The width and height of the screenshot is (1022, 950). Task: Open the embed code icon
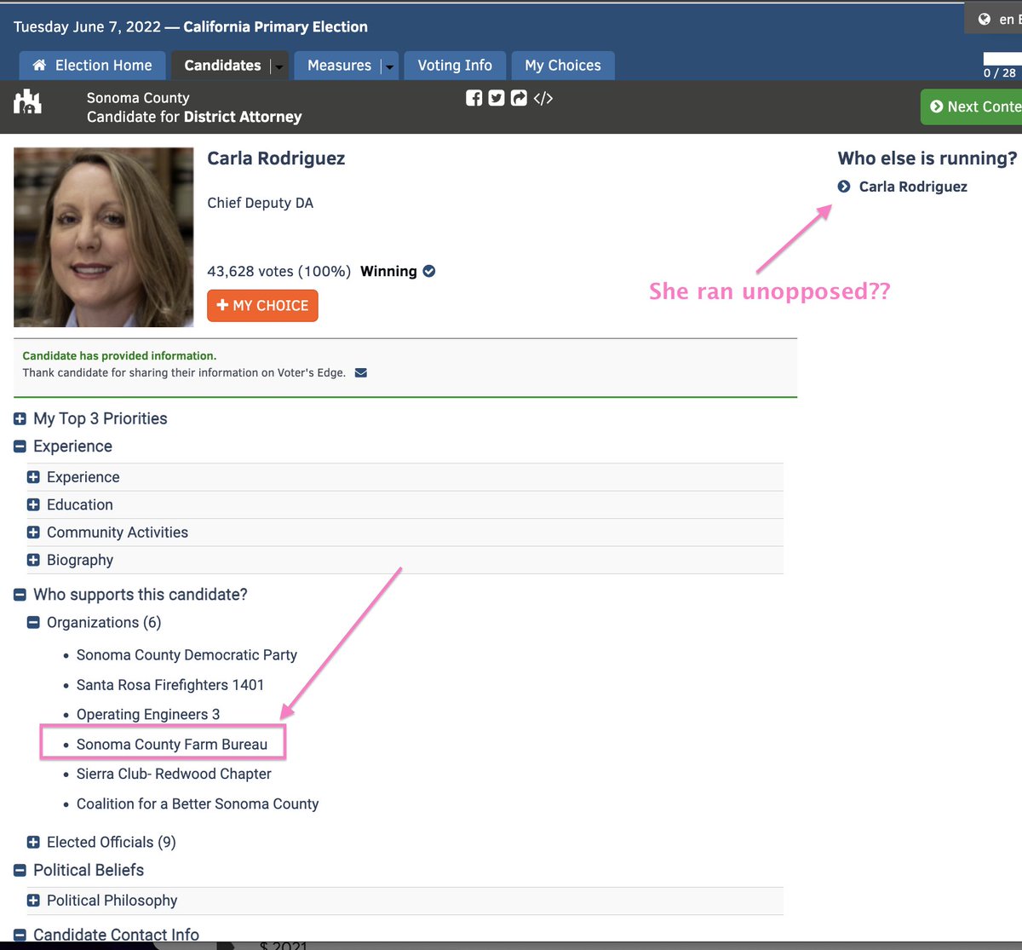(543, 98)
